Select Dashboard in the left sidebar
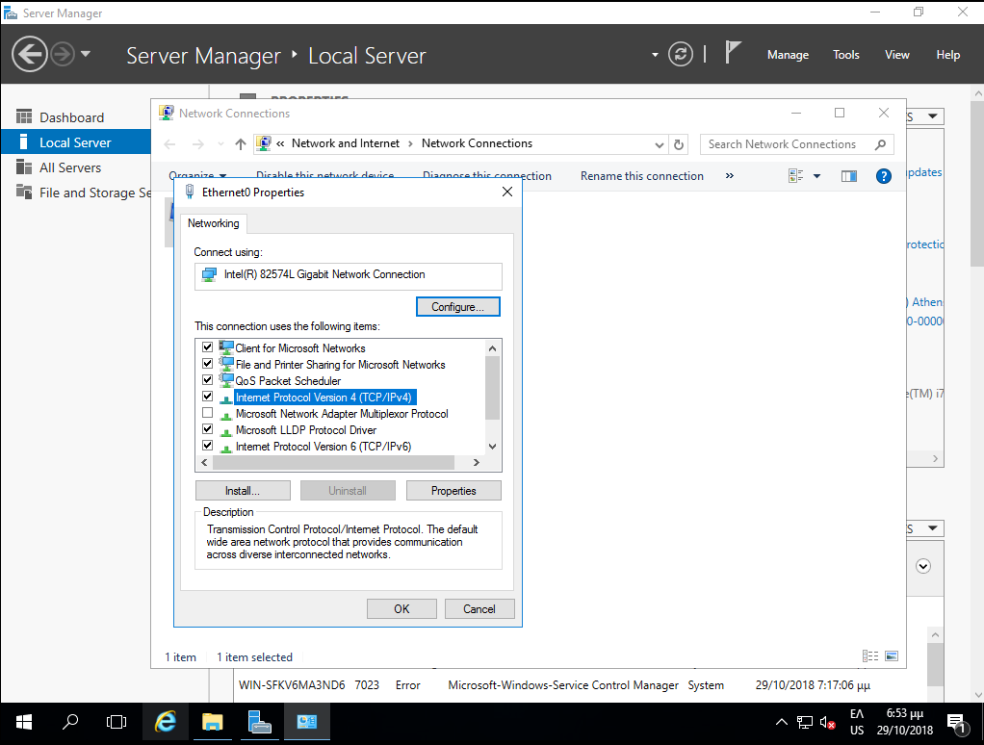Viewport: 984px width, 745px height. tap(71, 117)
